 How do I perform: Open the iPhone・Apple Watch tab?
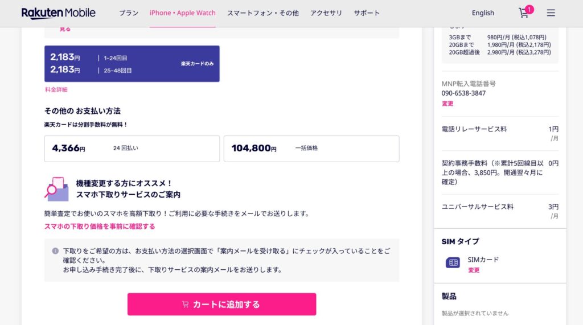pos(182,13)
